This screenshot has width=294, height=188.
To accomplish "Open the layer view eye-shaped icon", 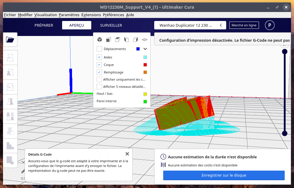I will tap(145, 40).
